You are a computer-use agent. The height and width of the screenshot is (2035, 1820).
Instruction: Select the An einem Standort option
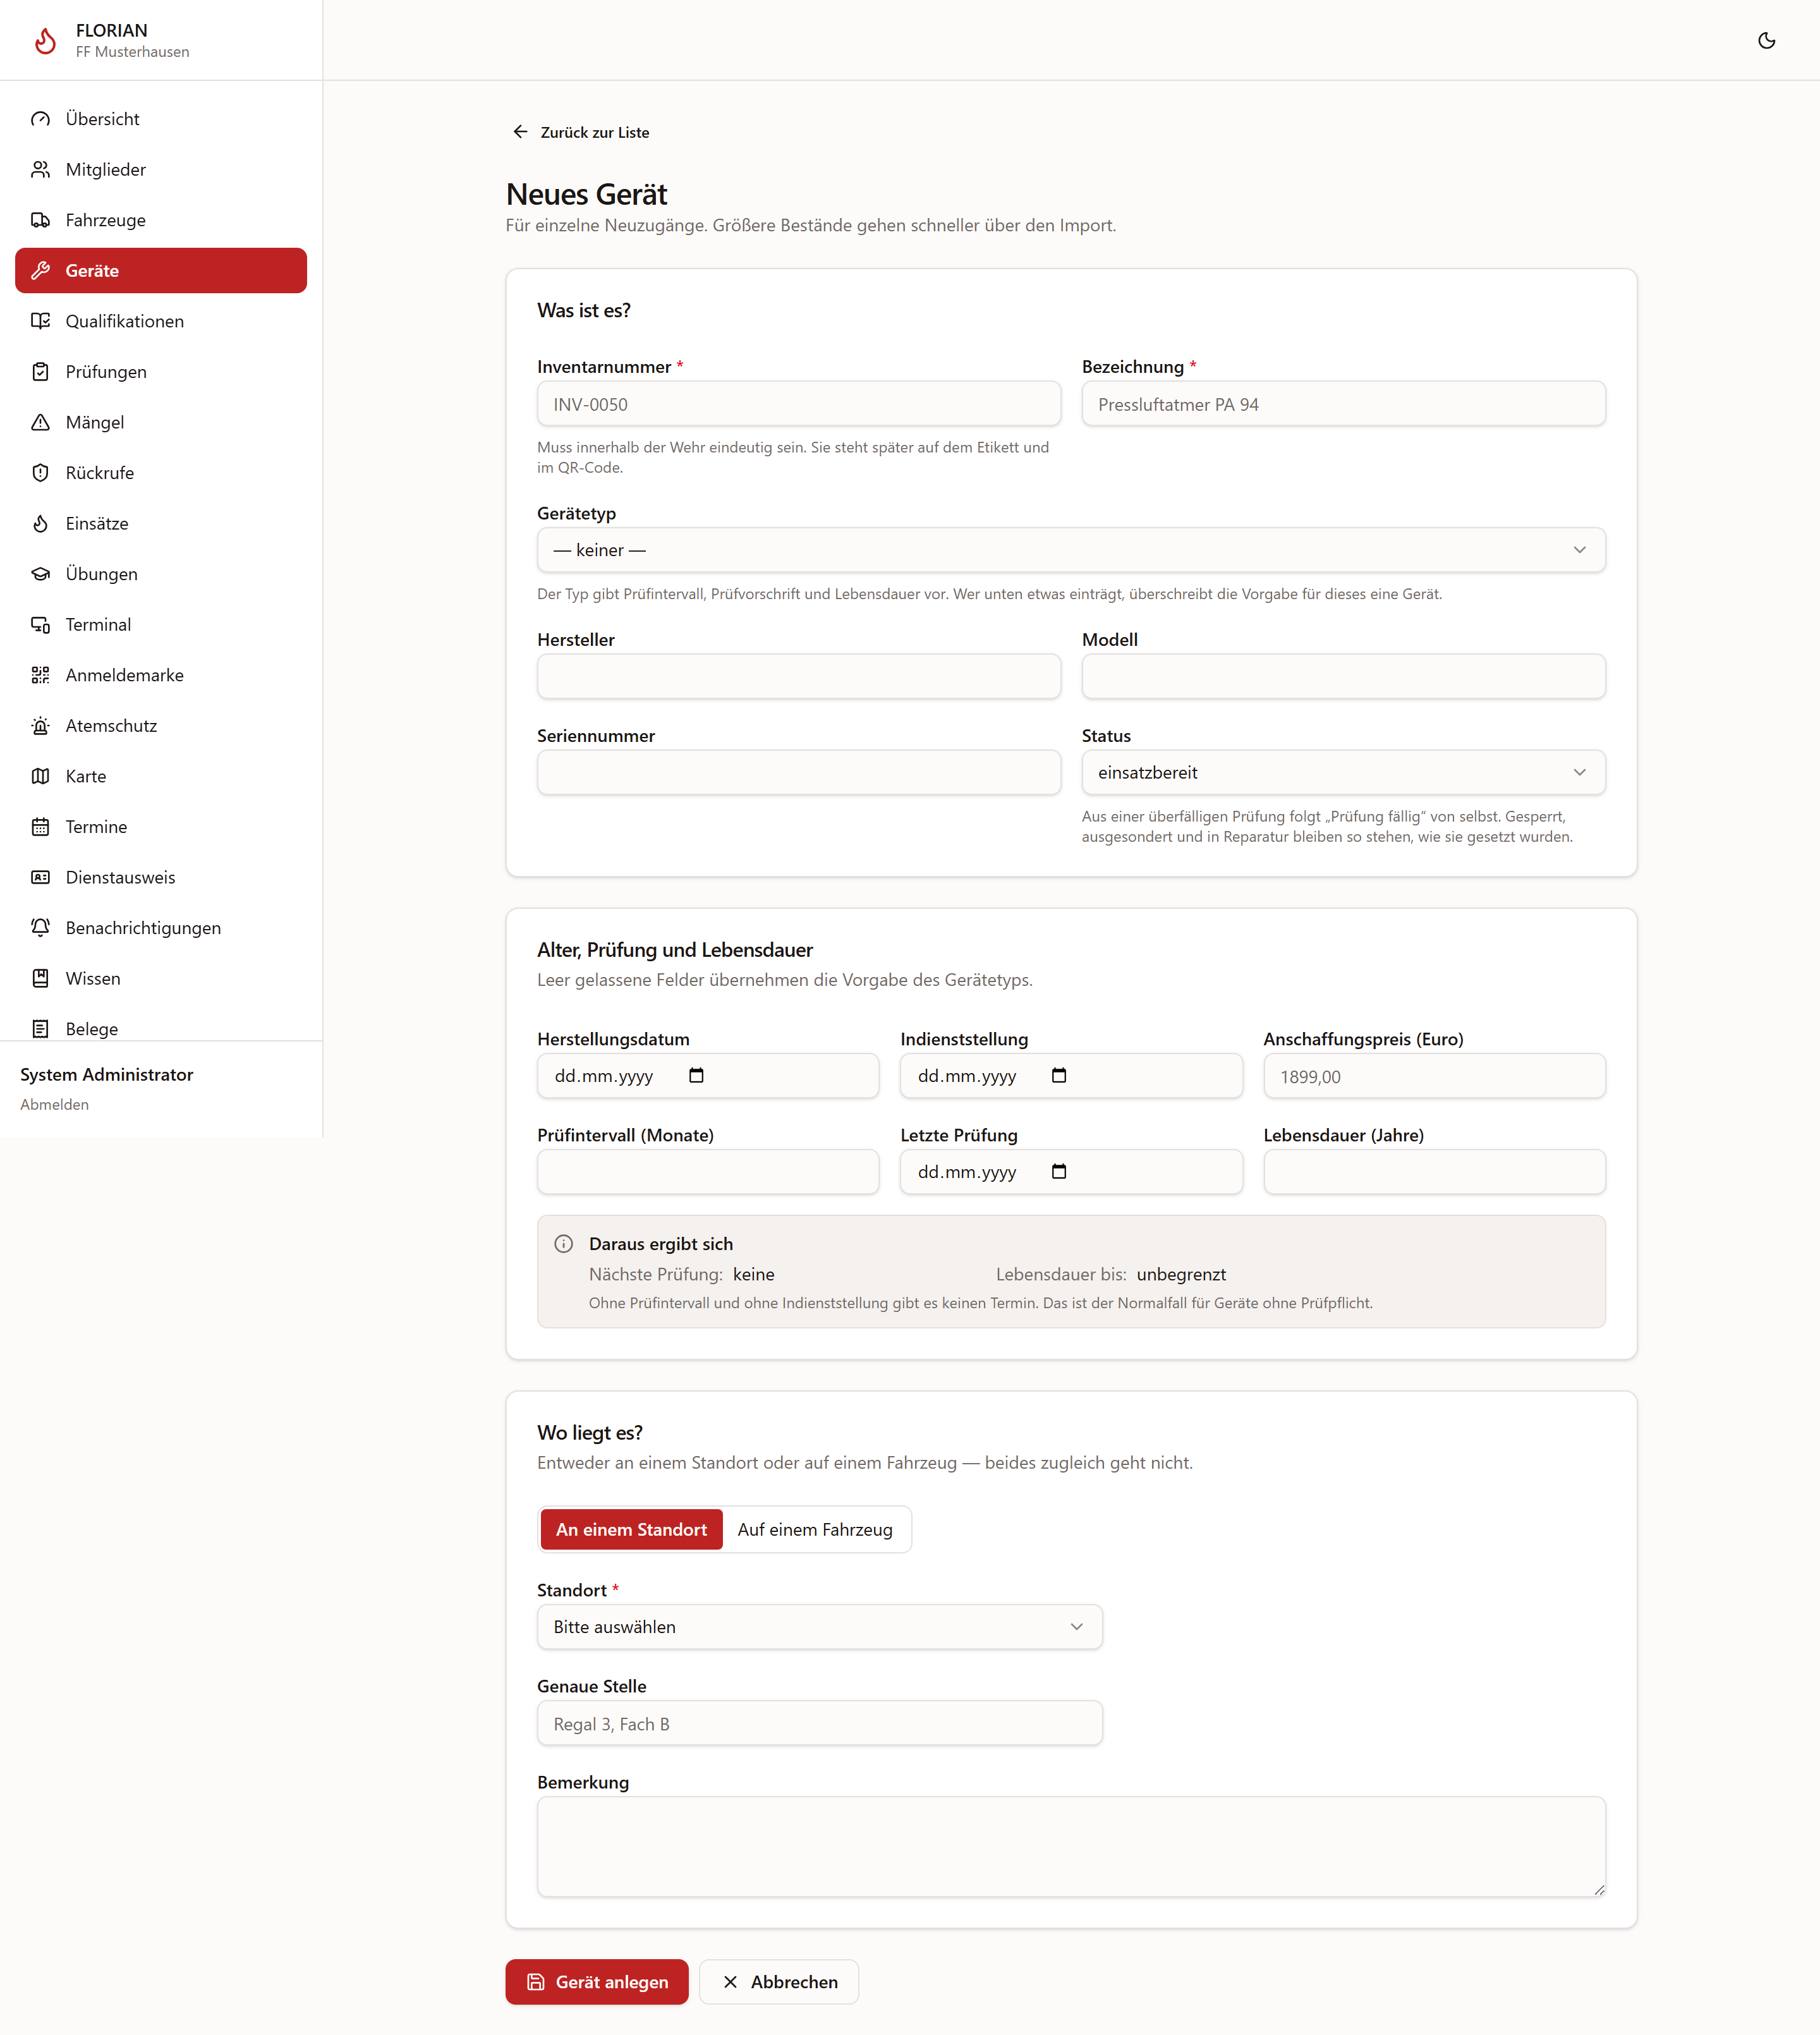point(631,1529)
